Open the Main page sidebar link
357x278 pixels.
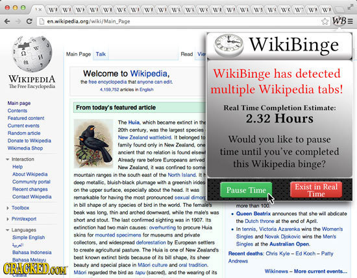19,103
